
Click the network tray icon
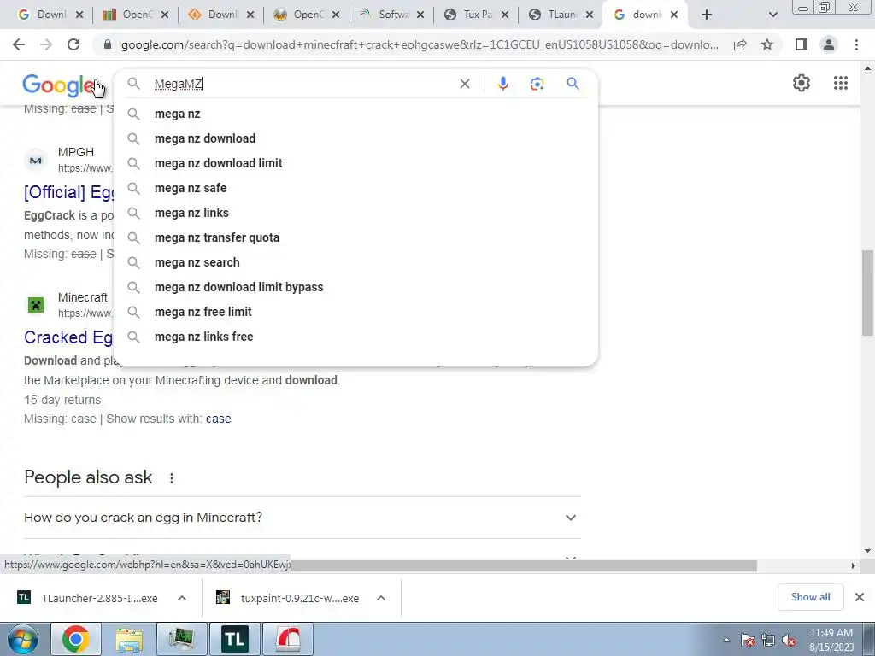point(768,640)
